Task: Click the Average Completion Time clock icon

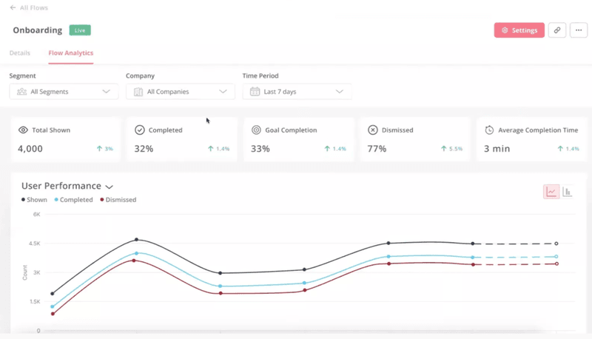Action: point(489,130)
